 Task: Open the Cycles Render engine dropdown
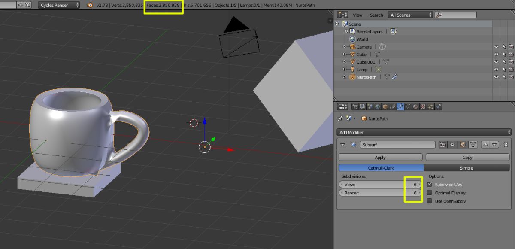pos(59,5)
